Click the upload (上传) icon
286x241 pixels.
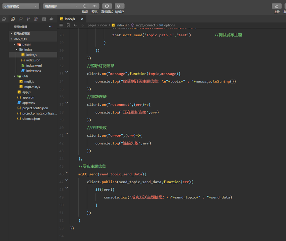point(277,6)
